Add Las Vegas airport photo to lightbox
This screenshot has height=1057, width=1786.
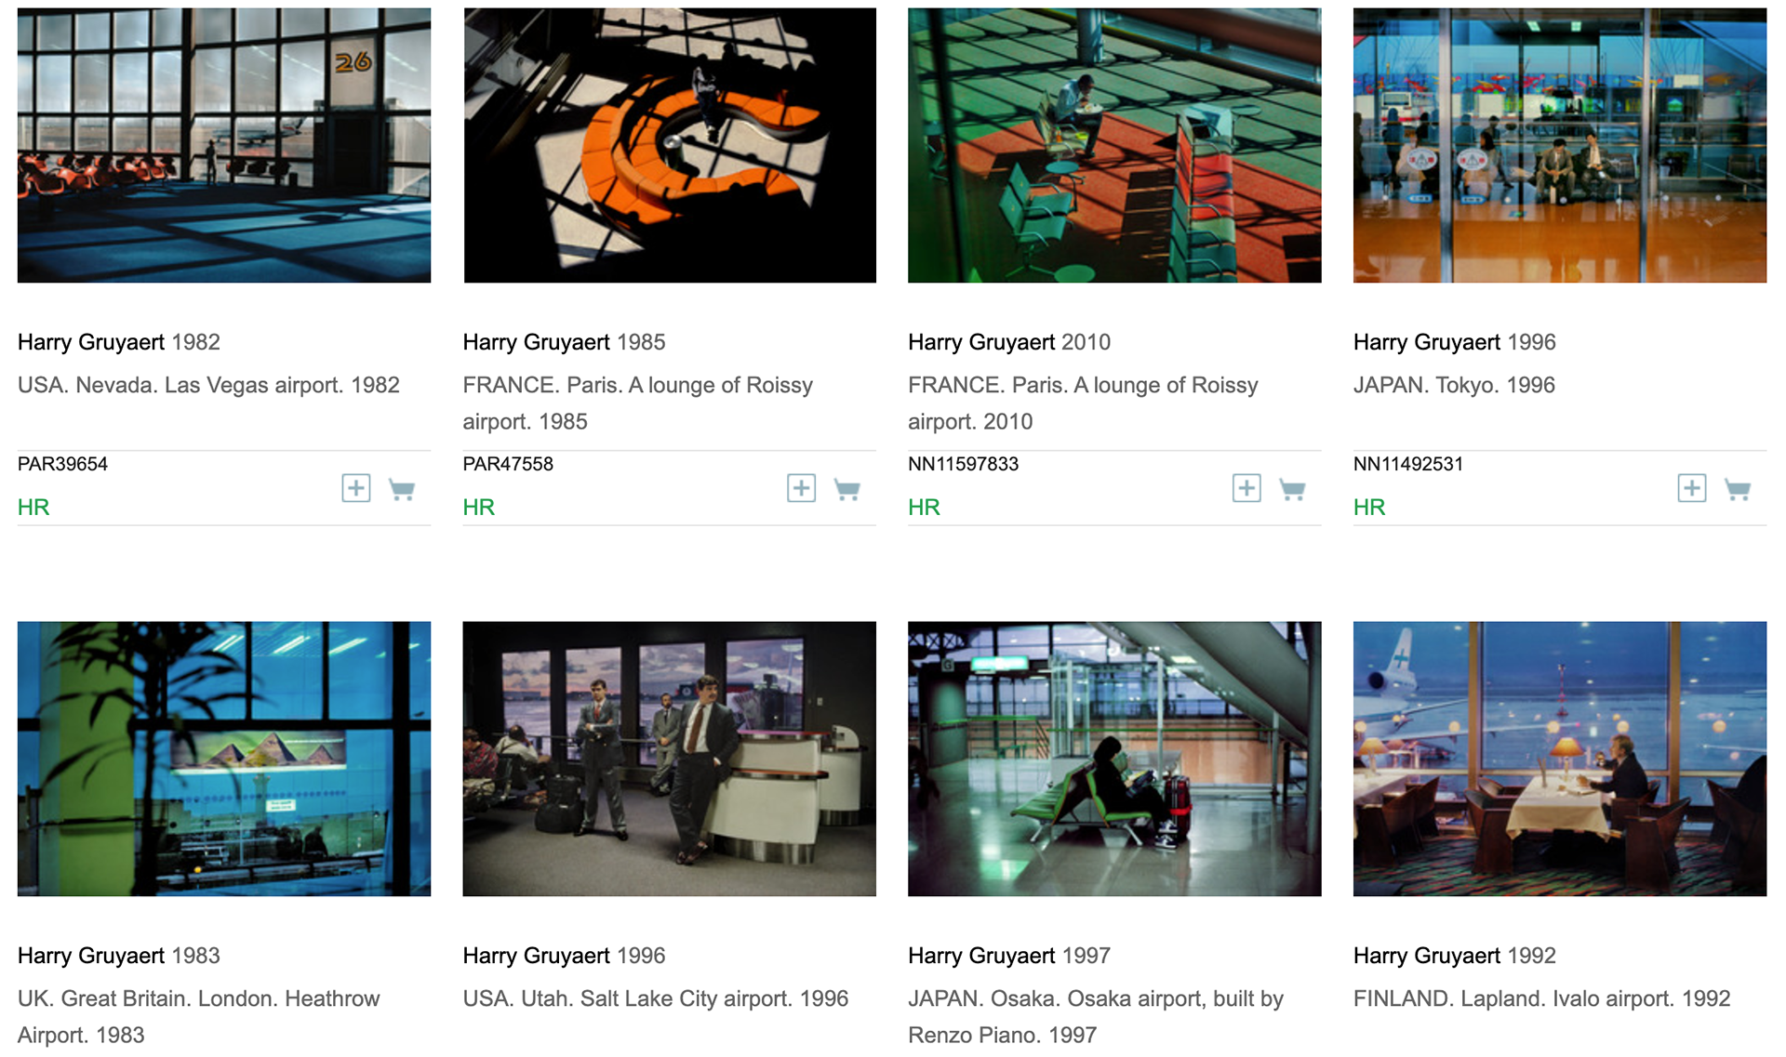(x=356, y=488)
